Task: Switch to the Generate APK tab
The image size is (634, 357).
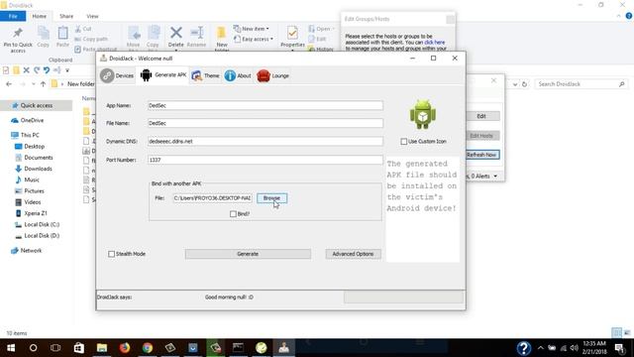Action: (162, 75)
